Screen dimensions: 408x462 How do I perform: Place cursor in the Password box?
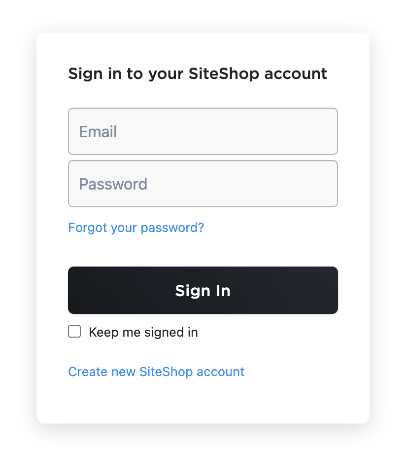tap(203, 184)
